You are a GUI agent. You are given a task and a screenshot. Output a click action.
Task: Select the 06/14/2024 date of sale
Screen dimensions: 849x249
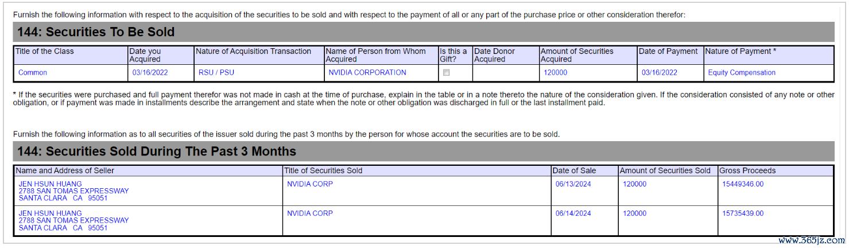click(x=573, y=213)
